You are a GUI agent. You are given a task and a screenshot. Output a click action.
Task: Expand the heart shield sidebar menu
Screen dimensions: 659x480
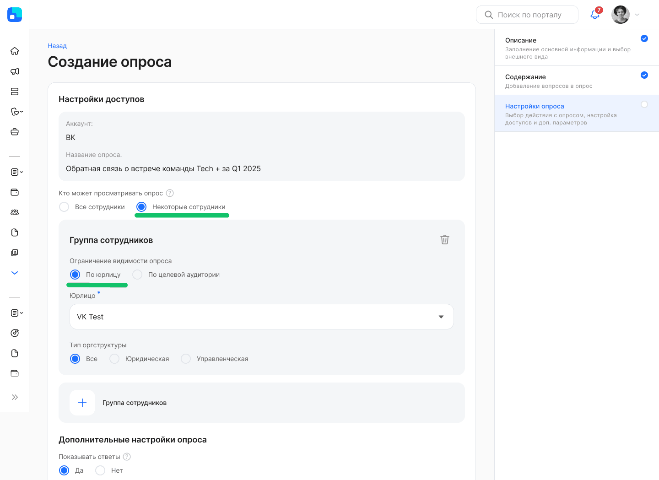pyautogui.click(x=16, y=112)
